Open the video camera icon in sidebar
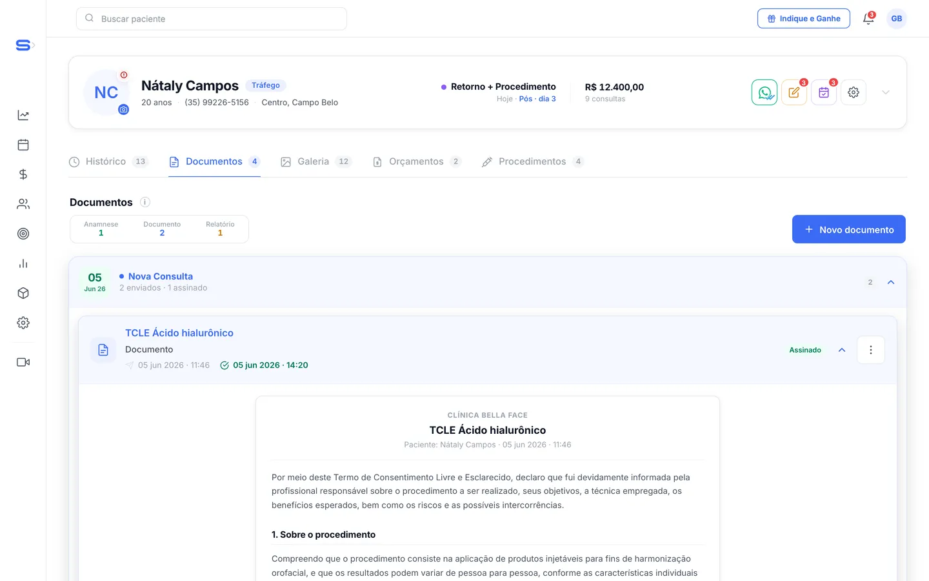 (x=23, y=362)
